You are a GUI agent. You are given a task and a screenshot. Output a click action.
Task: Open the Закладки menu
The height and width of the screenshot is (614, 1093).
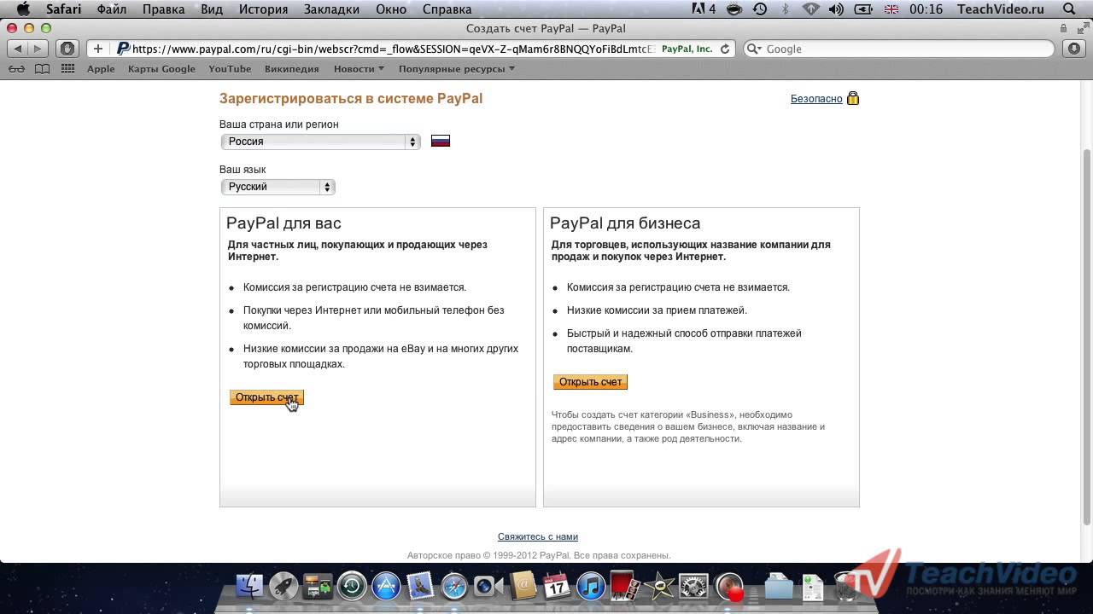[333, 9]
